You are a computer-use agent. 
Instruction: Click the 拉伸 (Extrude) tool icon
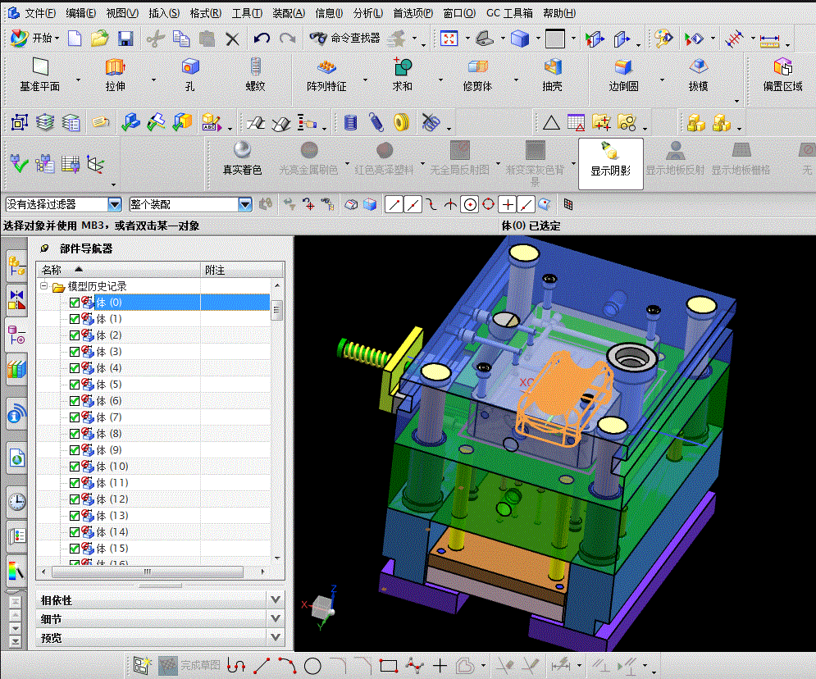115,68
